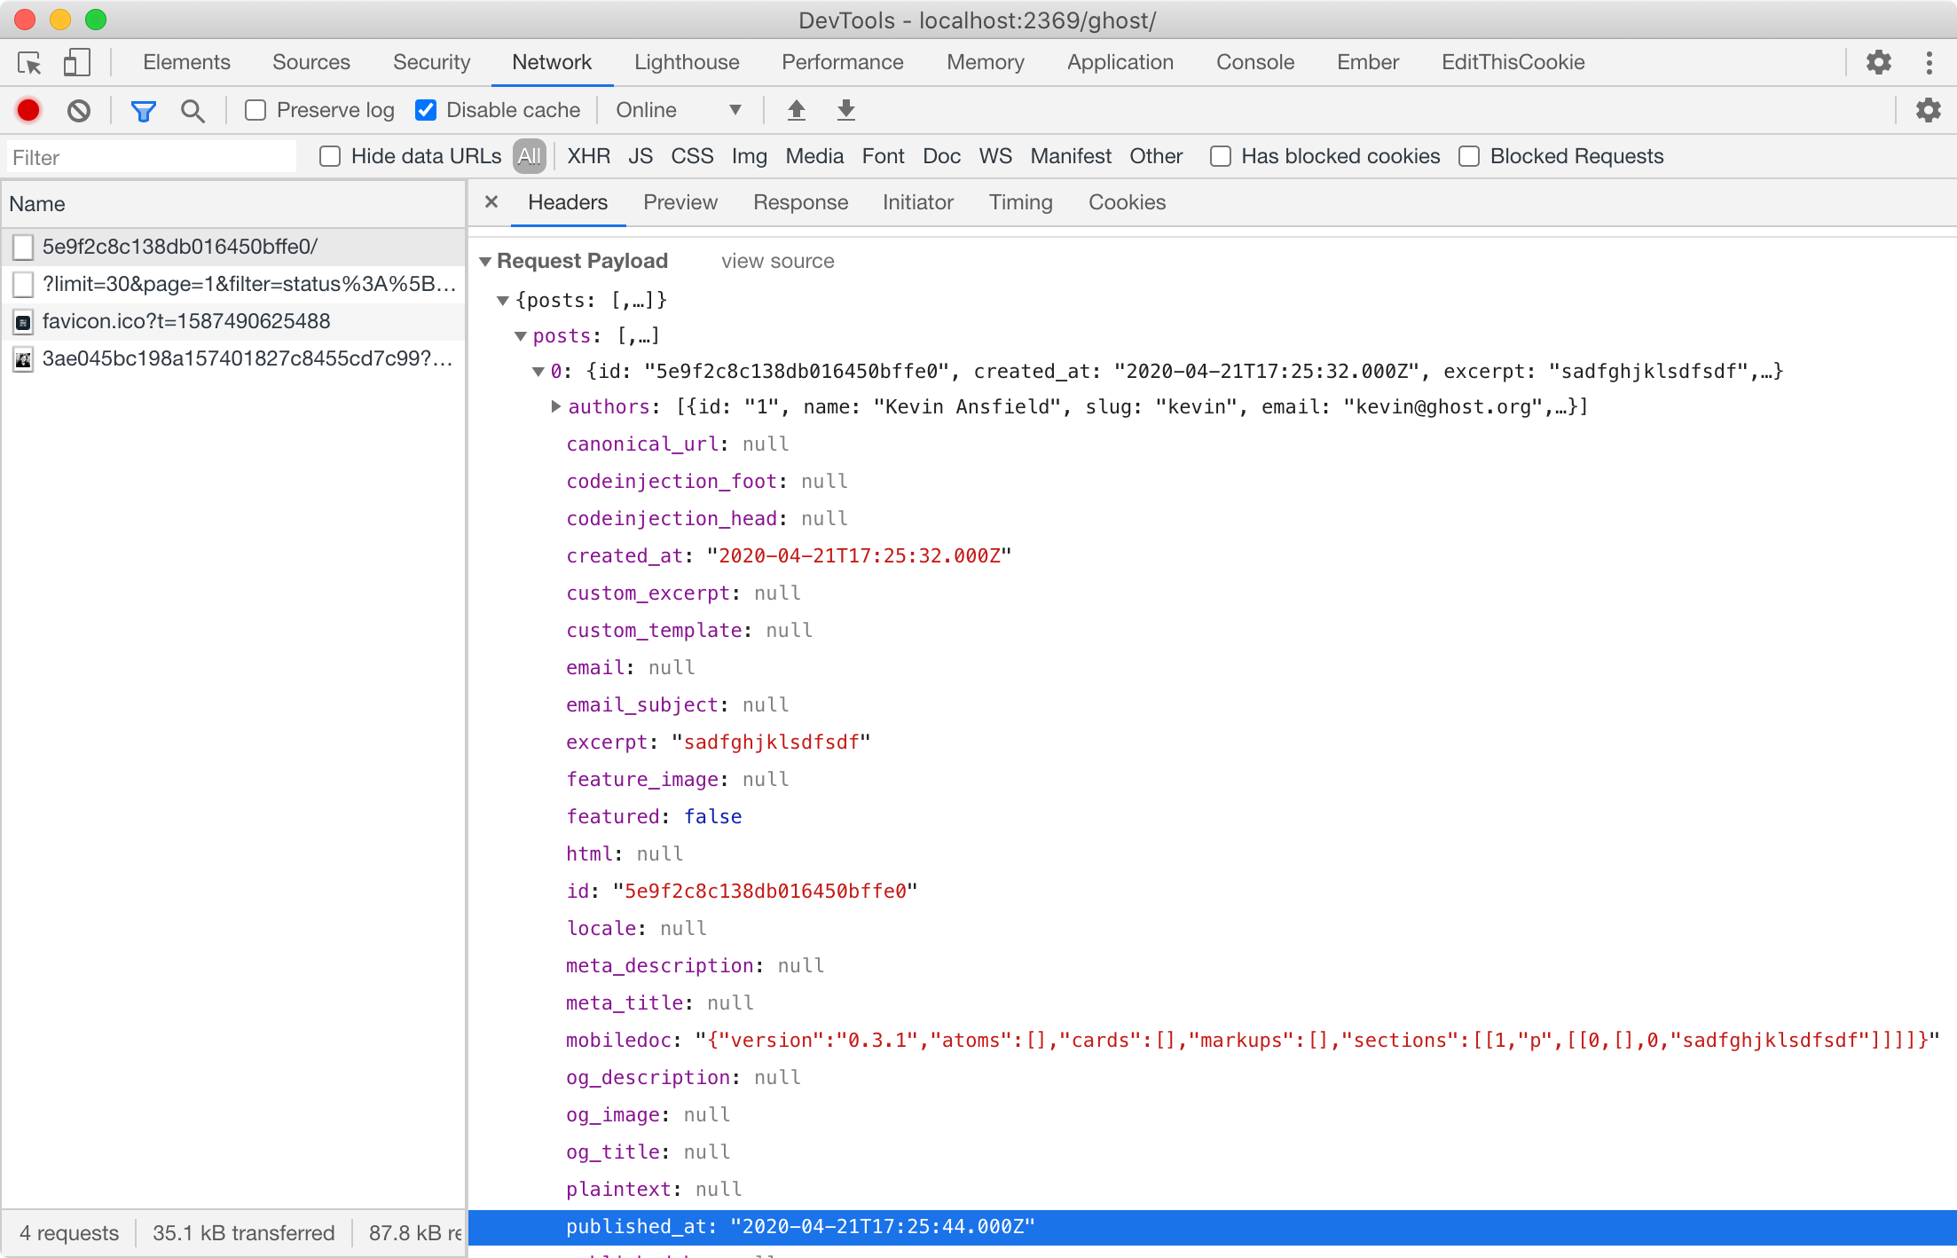
Task: Select the published_at payload row
Action: coord(1212,1227)
